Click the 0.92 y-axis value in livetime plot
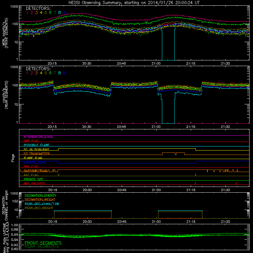The image size is (253, 253). tap(15, 245)
